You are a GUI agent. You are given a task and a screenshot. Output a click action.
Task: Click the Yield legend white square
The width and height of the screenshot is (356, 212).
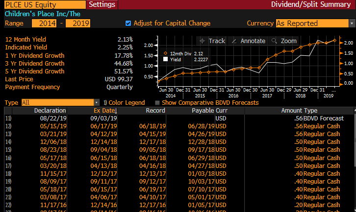[166, 59]
